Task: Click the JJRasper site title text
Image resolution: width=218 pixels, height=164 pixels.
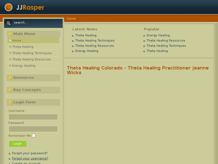Action: click(x=30, y=8)
